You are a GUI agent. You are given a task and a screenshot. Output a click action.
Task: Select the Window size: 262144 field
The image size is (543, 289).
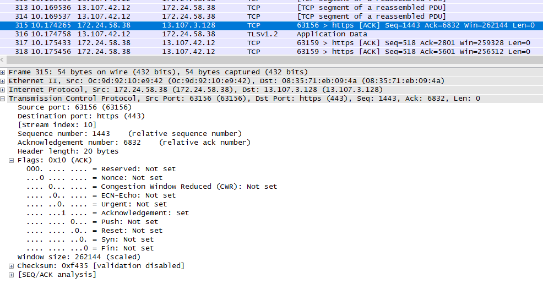point(79,257)
